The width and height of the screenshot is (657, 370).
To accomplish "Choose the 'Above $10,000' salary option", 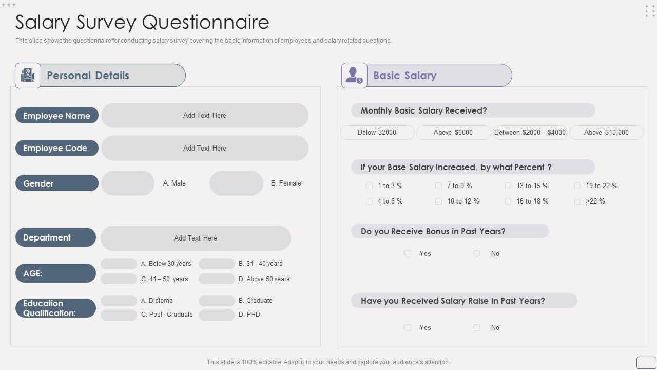I will [x=606, y=133].
